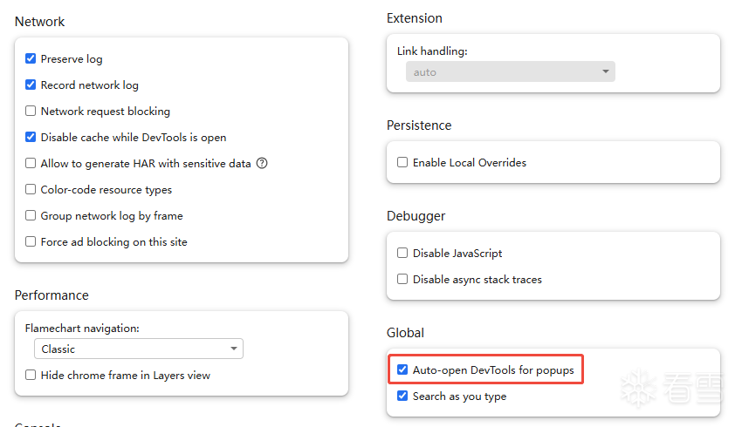Click the Network section heading
The image size is (742, 427).
(40, 22)
